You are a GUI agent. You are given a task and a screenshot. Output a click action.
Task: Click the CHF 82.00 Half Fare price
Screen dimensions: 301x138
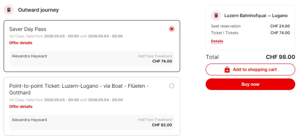[x=162, y=125]
